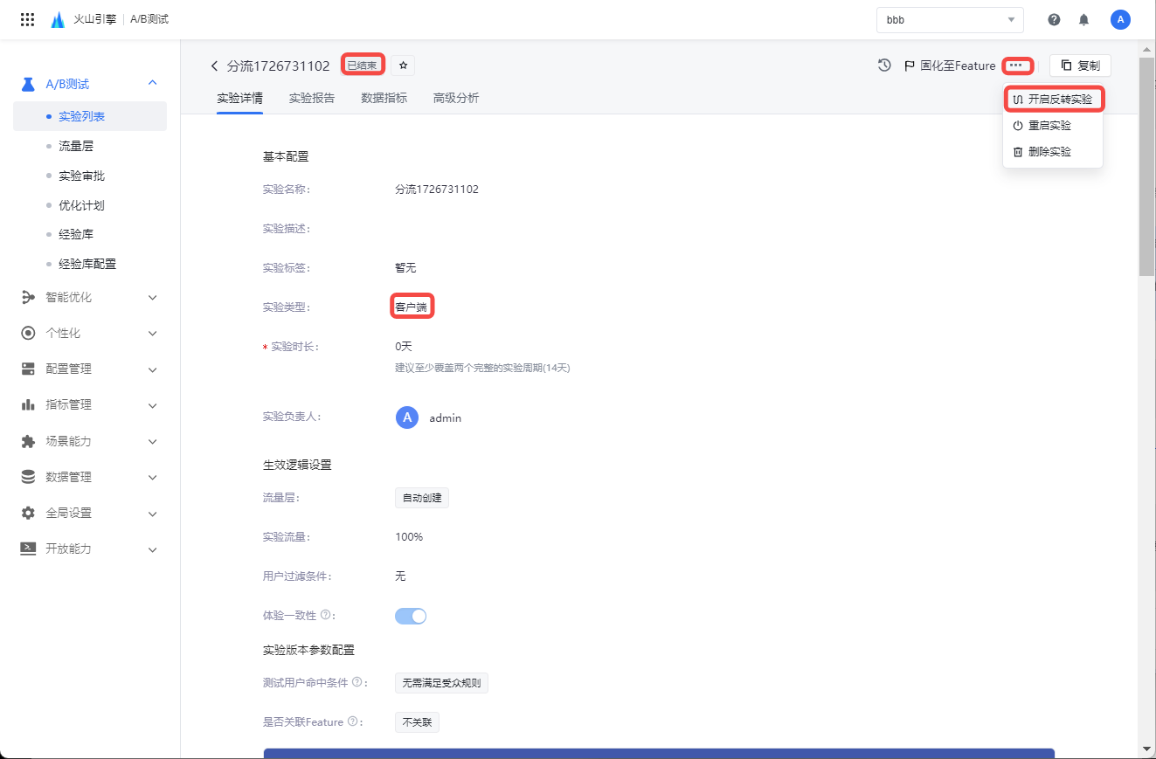
Task: Select 开启反转实验 from the menu
Action: tap(1053, 100)
